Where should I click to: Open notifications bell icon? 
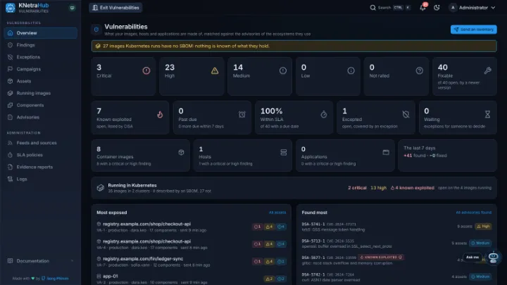click(x=423, y=8)
